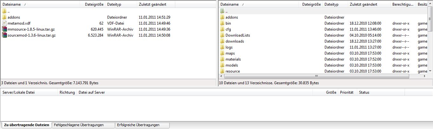The image size is (433, 129).
Task: Sort local files by Dateigröße column
Action: [x=94, y=4]
